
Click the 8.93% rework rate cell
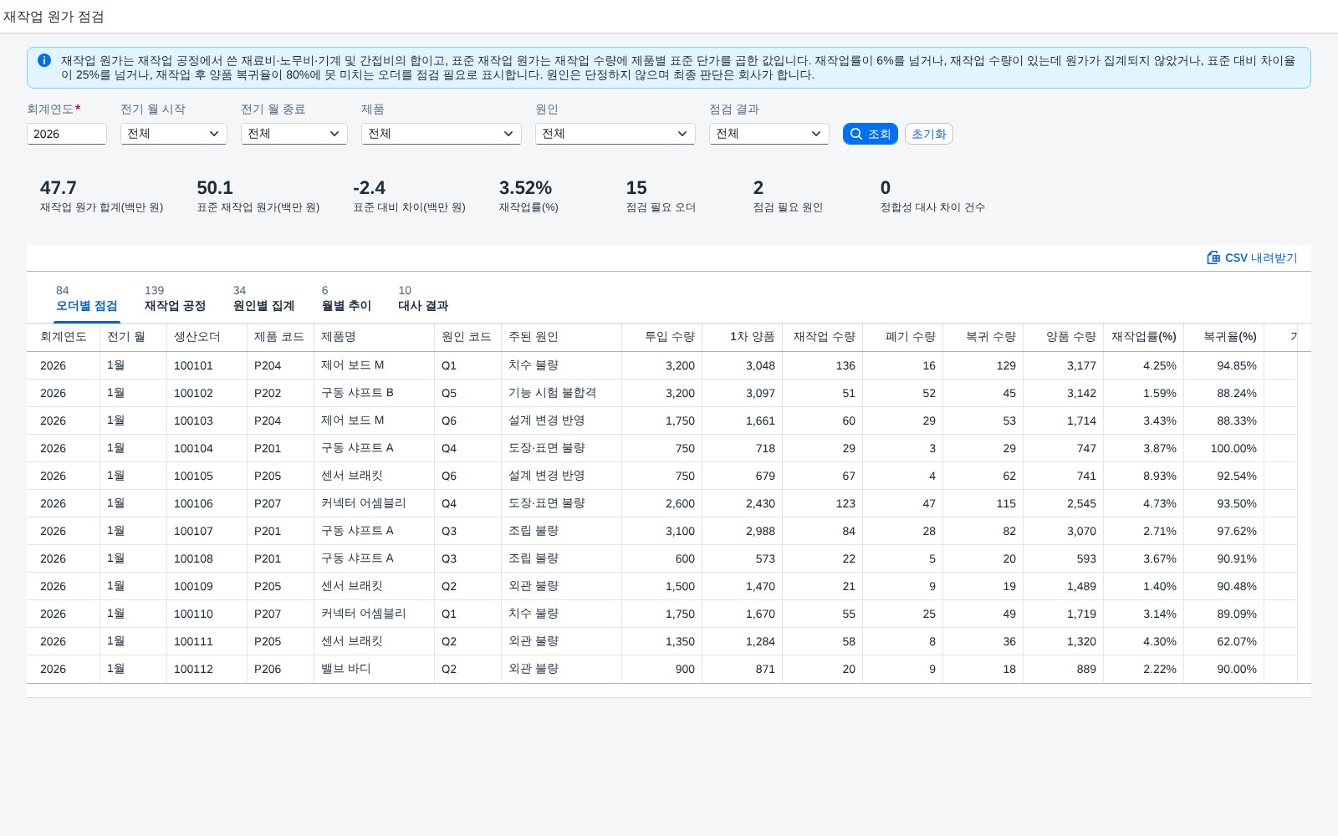click(x=1143, y=476)
